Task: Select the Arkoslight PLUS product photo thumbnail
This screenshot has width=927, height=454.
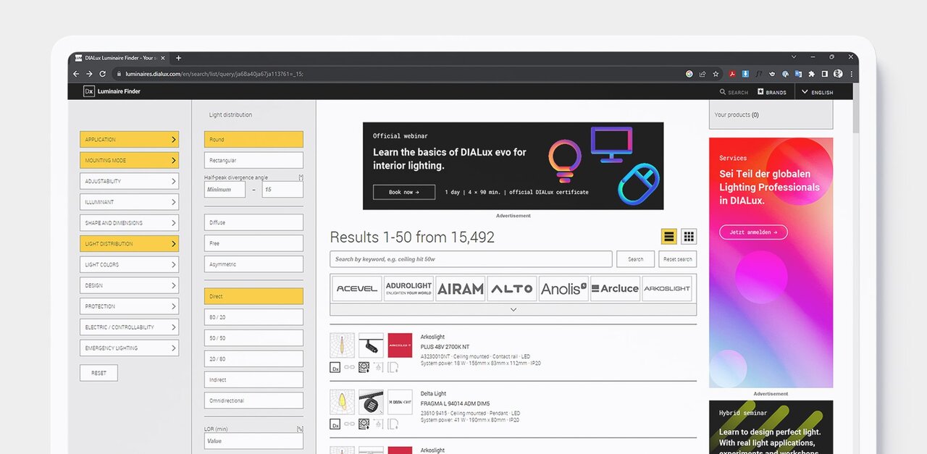Action: click(371, 345)
